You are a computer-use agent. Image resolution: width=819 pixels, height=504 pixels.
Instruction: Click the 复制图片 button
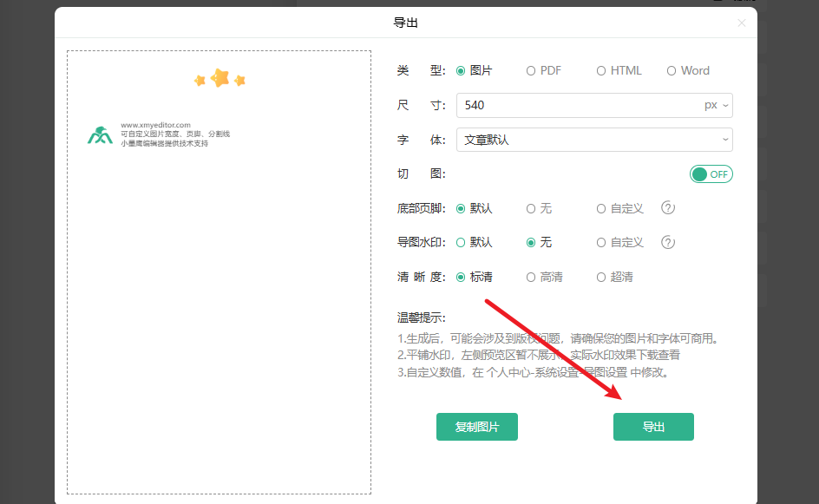pyautogui.click(x=477, y=427)
